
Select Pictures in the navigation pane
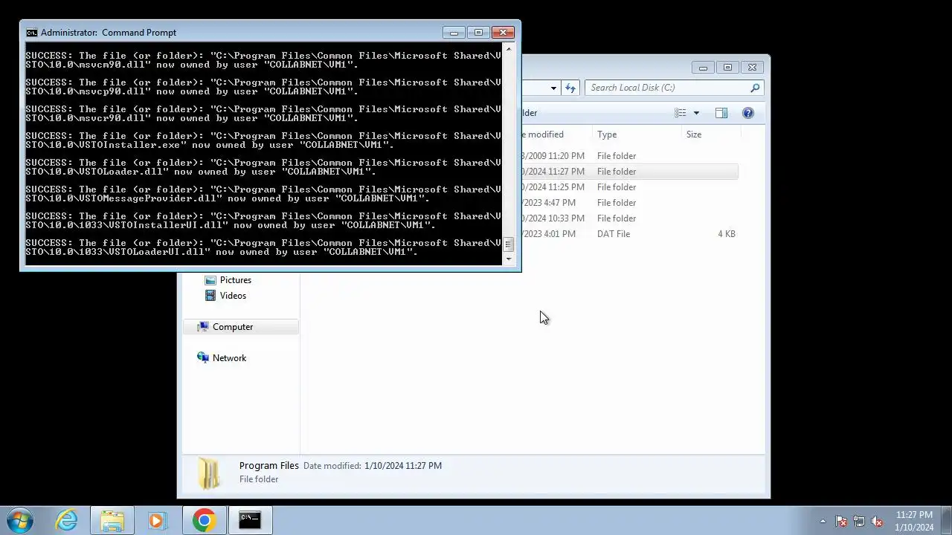click(236, 280)
